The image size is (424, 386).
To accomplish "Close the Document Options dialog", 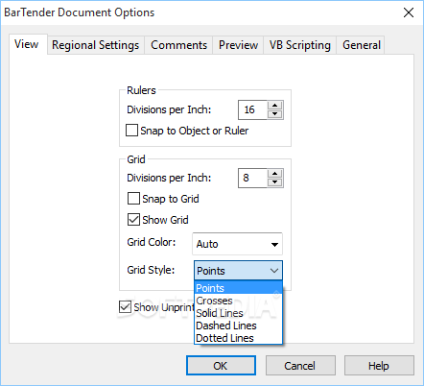I will click(x=409, y=12).
